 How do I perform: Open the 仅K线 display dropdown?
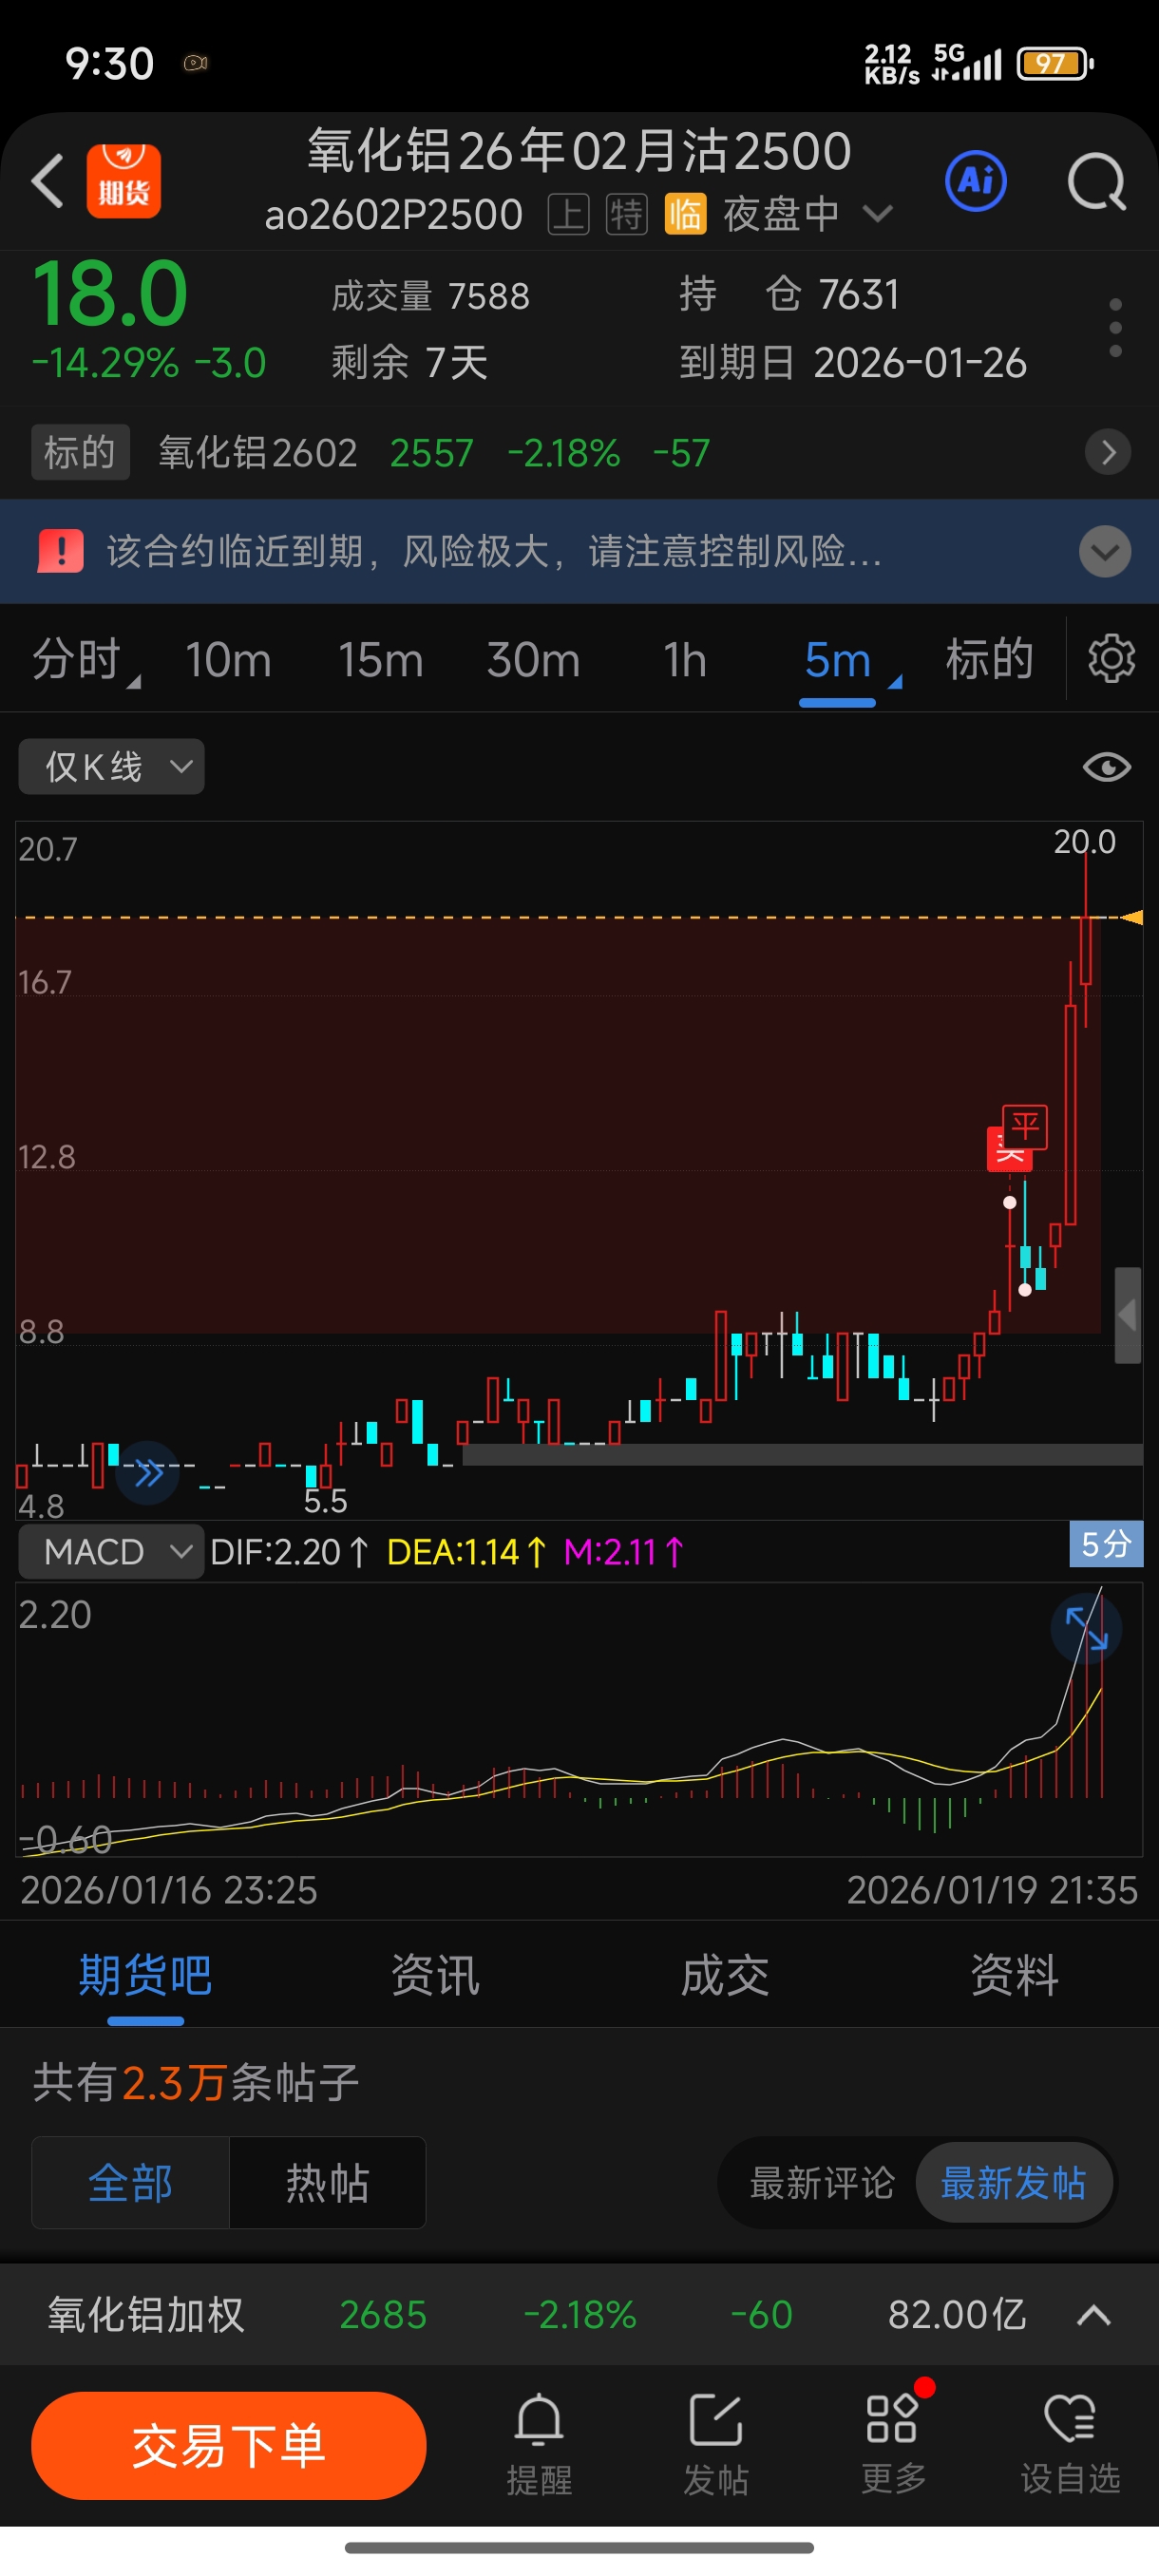pos(111,767)
